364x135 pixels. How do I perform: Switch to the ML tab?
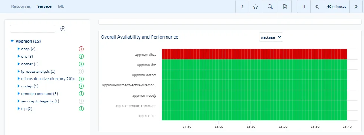pos(61,6)
